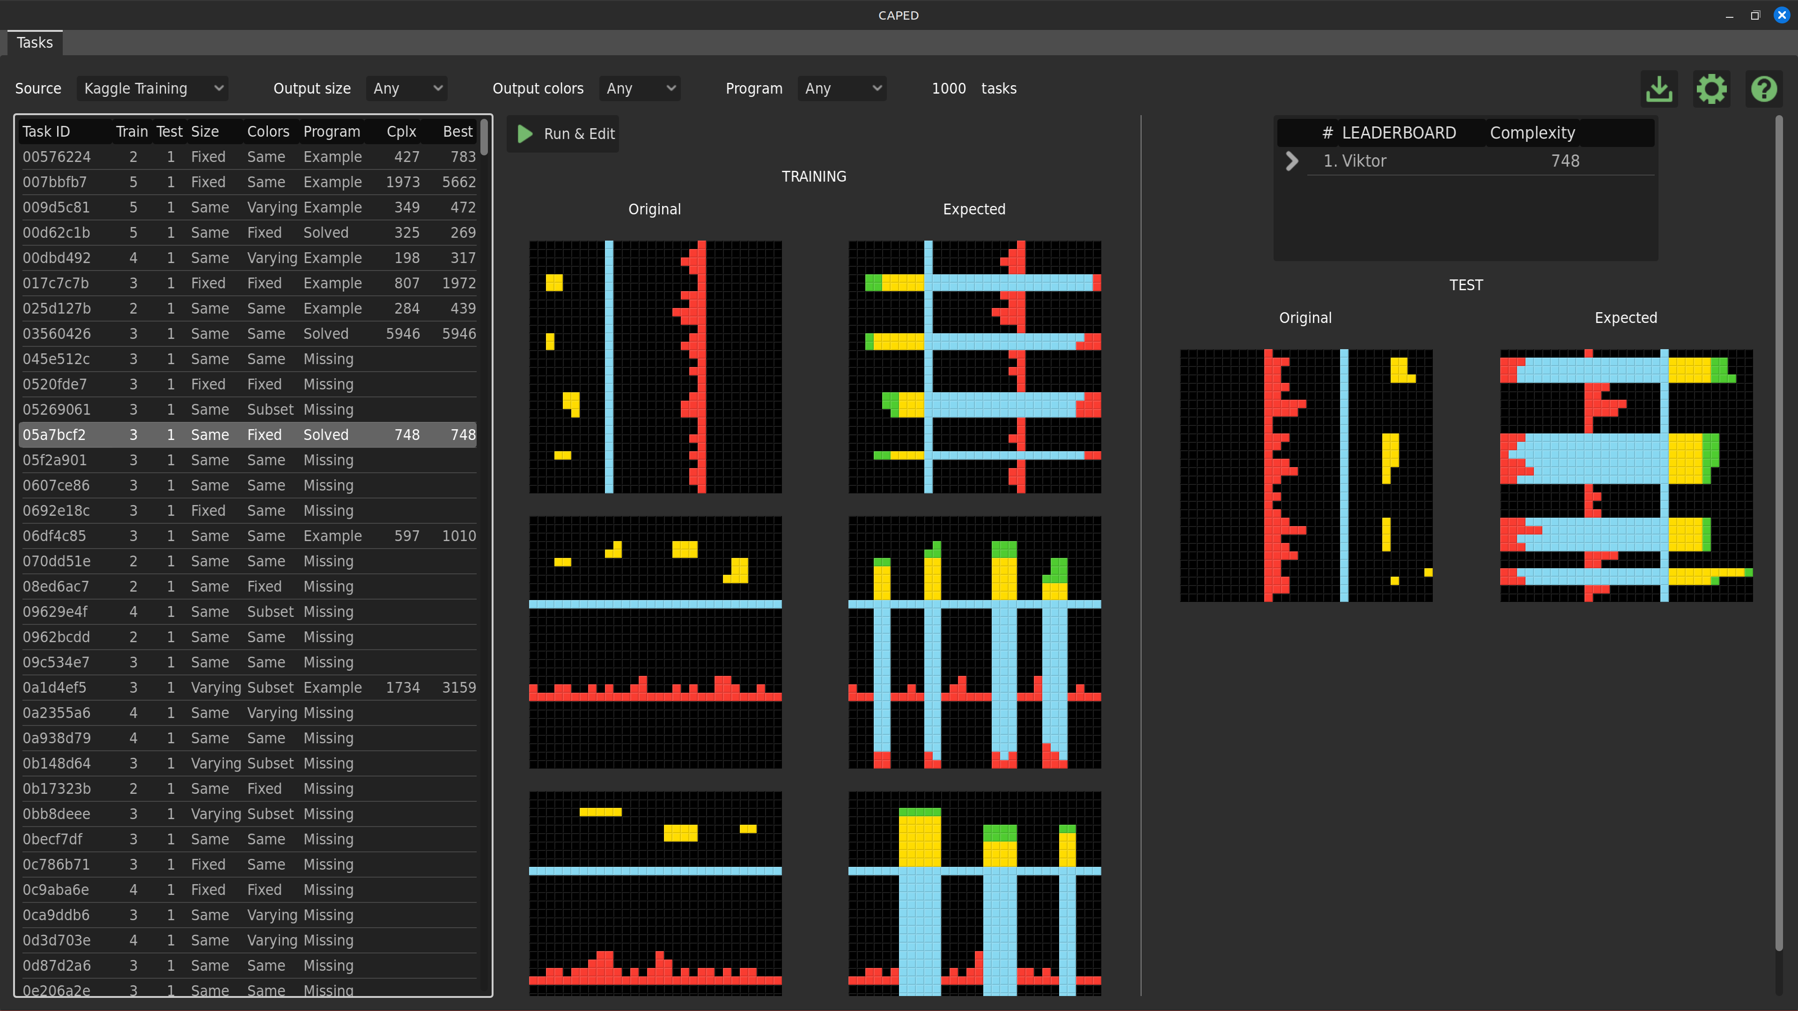Image resolution: width=1798 pixels, height=1011 pixels.
Task: Click the Complexity leaderboard column header
Action: [x=1532, y=132]
